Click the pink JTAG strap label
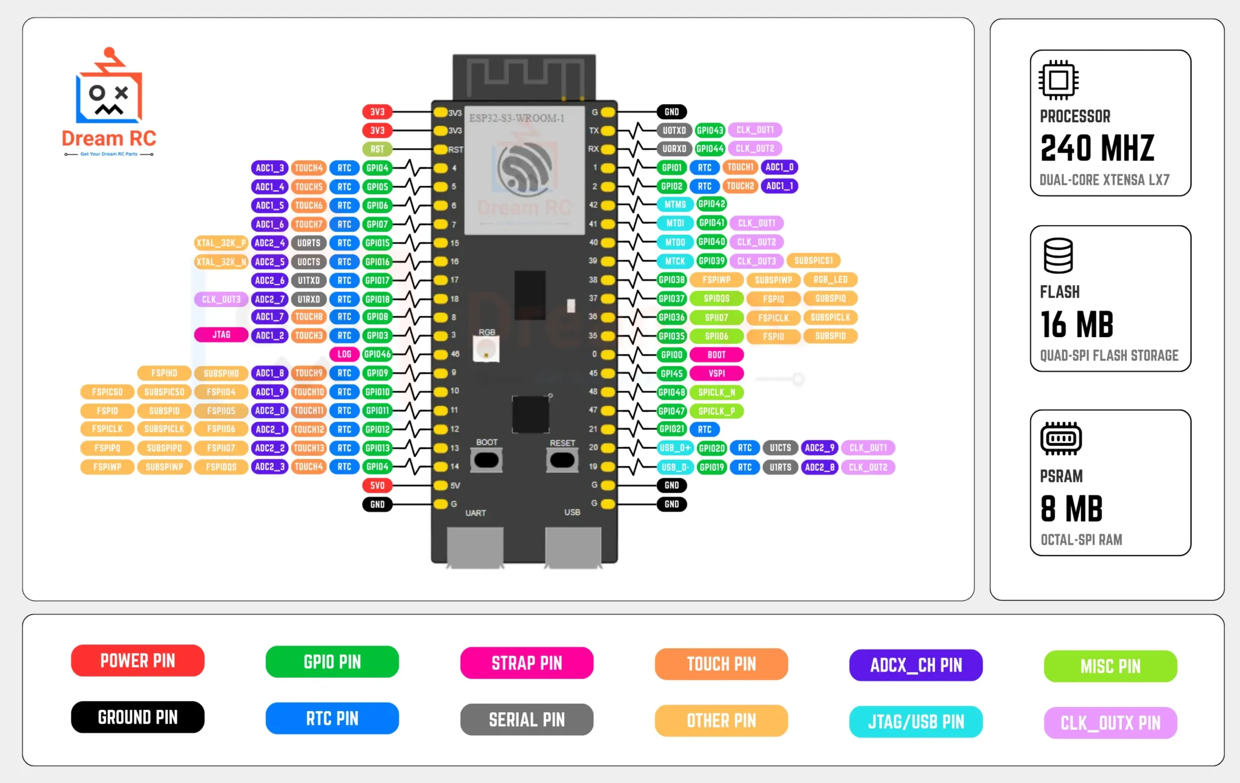Image resolution: width=1240 pixels, height=783 pixels. (x=221, y=335)
